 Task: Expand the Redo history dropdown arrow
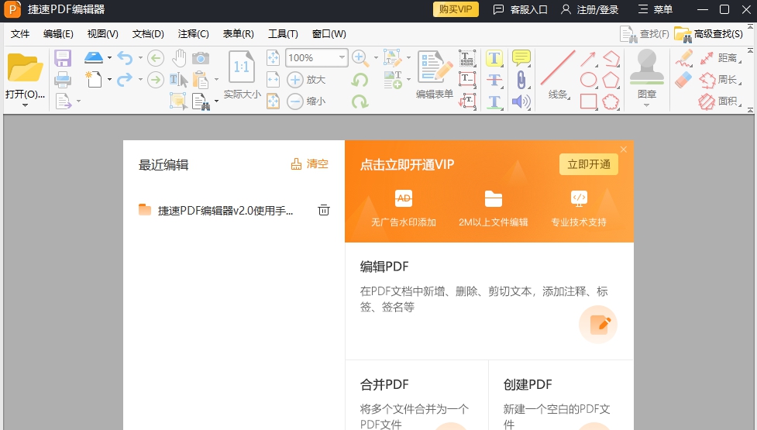pos(140,80)
